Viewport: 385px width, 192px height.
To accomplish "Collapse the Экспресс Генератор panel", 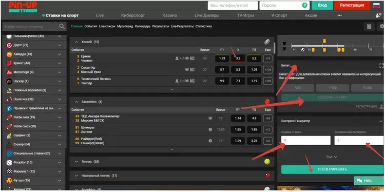I will (x=380, y=121).
